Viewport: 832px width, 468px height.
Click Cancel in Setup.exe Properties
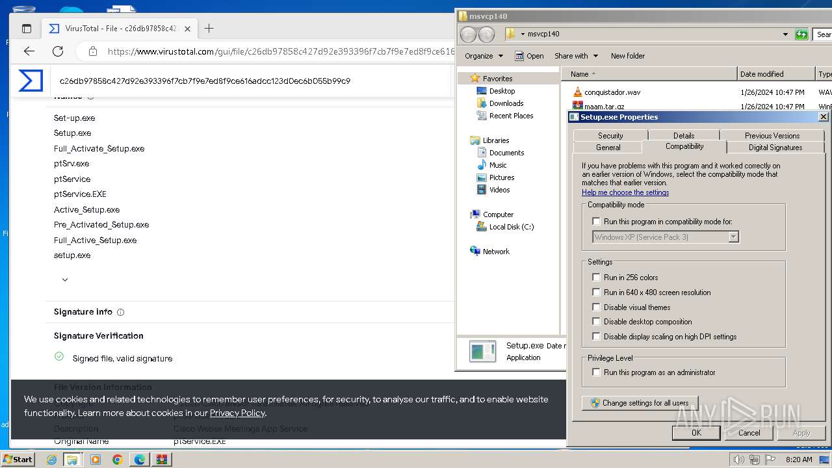click(x=749, y=433)
